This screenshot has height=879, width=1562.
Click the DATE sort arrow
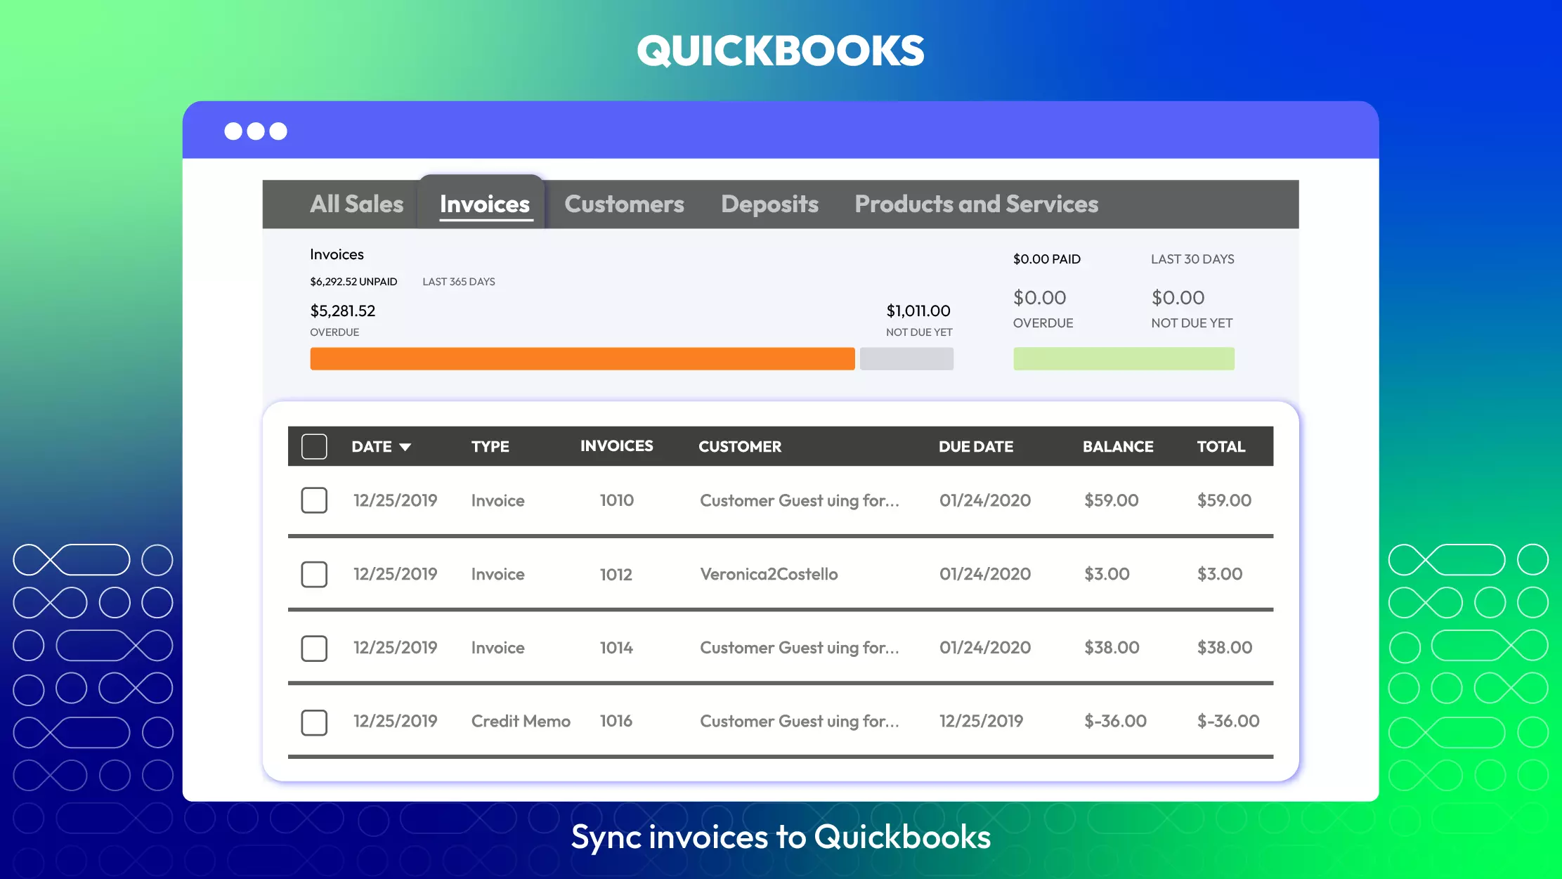(405, 447)
